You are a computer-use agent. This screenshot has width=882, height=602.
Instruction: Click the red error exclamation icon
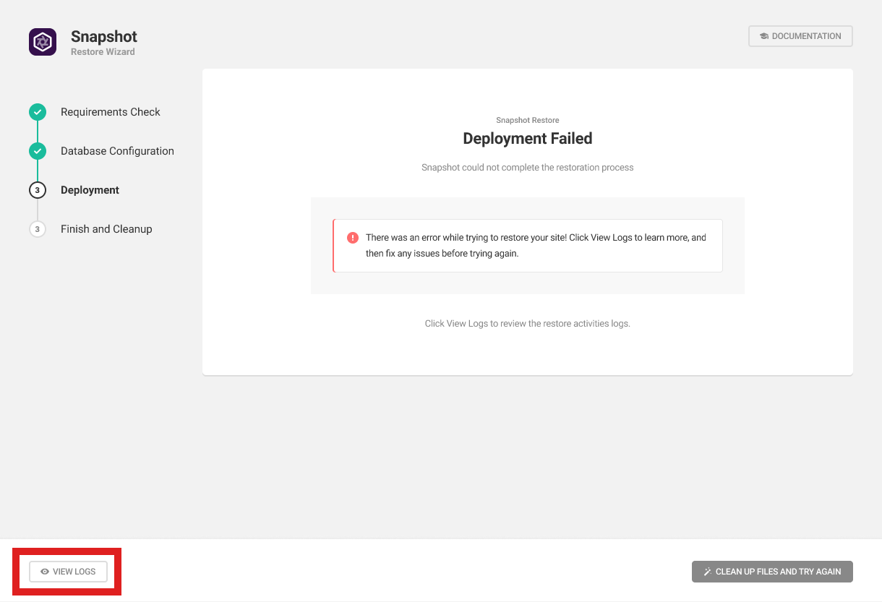[x=353, y=238]
